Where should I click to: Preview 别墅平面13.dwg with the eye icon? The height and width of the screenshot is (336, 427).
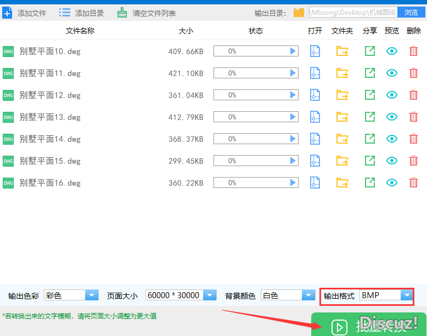click(x=391, y=117)
